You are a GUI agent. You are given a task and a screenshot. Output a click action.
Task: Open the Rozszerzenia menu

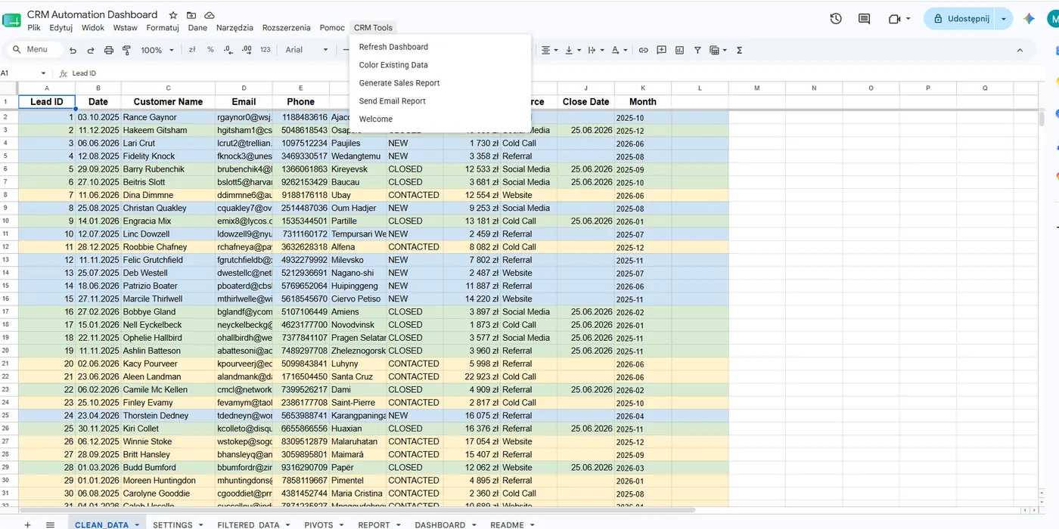click(286, 28)
